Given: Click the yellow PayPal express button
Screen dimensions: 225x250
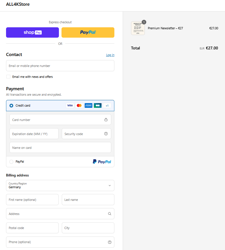Looking at the screenshot, I should 88,32.
